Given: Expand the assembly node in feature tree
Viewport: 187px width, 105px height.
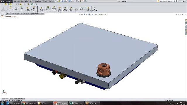Looking at the screenshot, I should pos(1,16).
